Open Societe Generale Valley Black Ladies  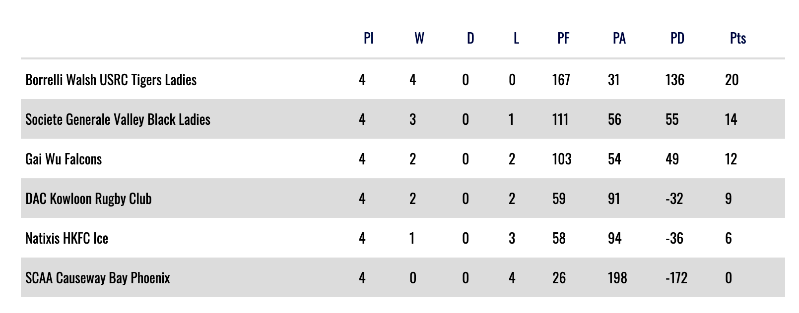[118, 119]
